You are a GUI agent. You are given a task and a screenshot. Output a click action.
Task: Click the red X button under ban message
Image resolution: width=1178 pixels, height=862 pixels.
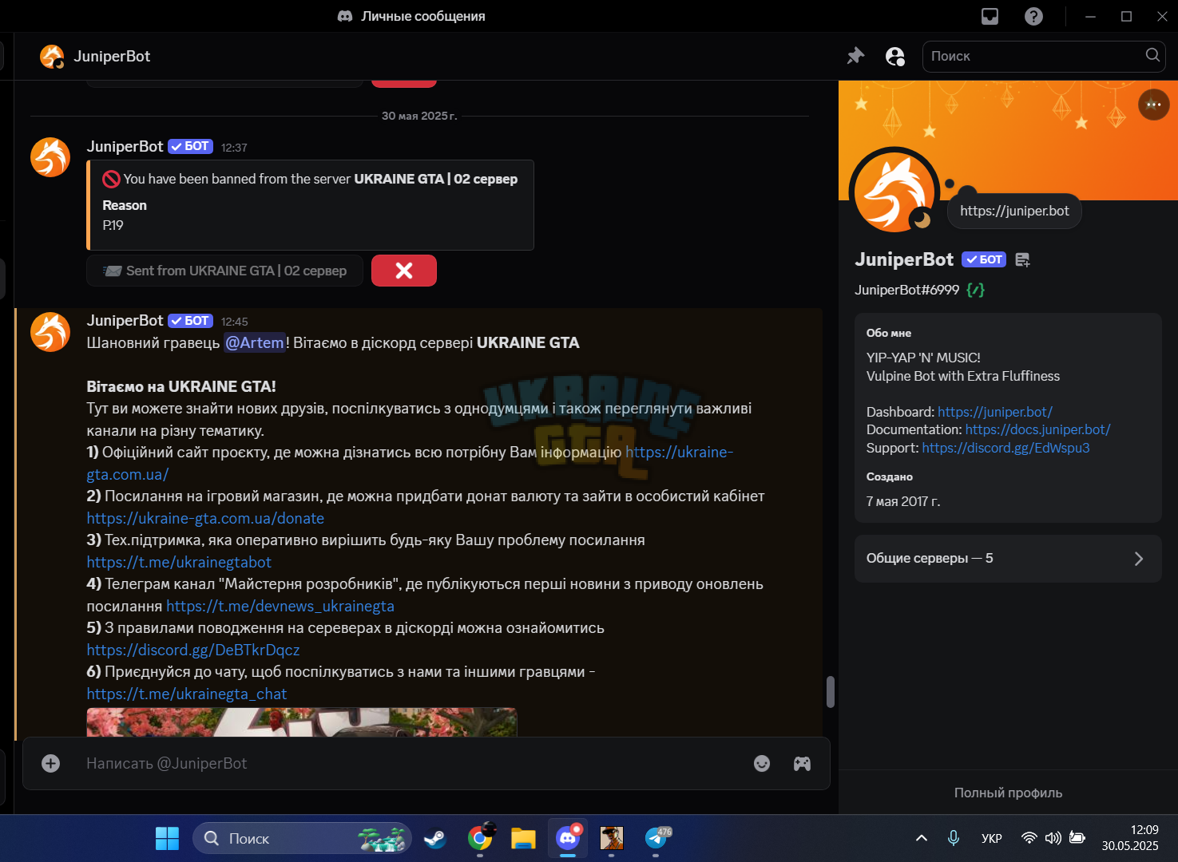pyautogui.click(x=404, y=271)
